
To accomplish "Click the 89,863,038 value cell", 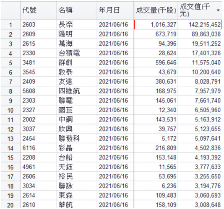I will 200,34.
